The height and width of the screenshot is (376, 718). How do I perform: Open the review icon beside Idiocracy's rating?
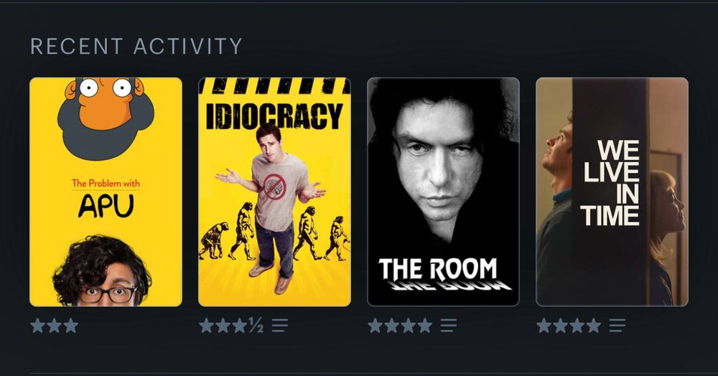280,326
